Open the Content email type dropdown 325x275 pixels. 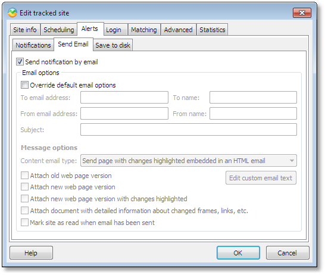[x=189, y=161]
